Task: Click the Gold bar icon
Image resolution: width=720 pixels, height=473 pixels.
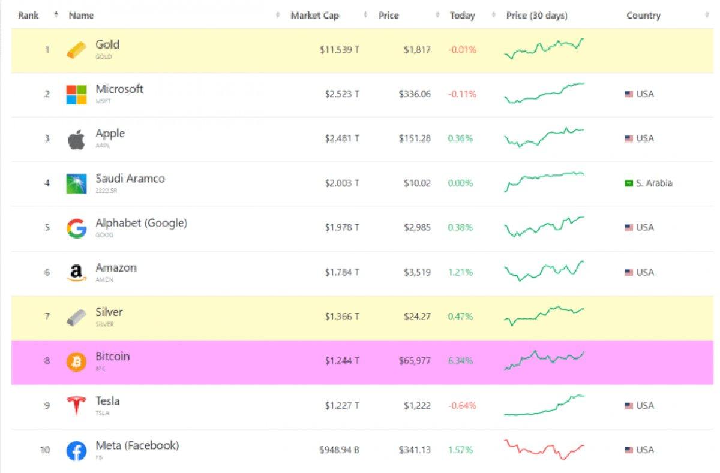Action: [76, 50]
